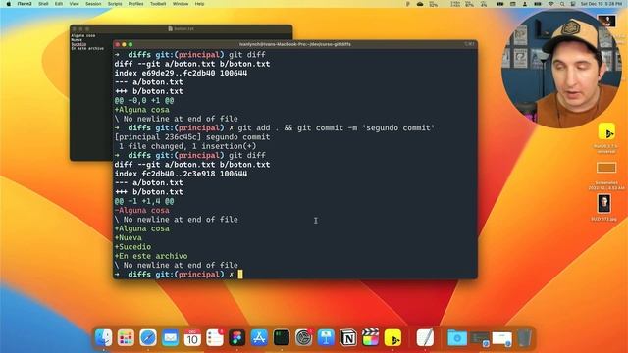628x353 pixels.
Task: Click the cloud icon in menu bar
Action: [420, 4]
